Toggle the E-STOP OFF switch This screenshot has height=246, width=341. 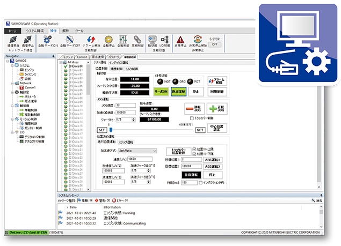pos(215,44)
